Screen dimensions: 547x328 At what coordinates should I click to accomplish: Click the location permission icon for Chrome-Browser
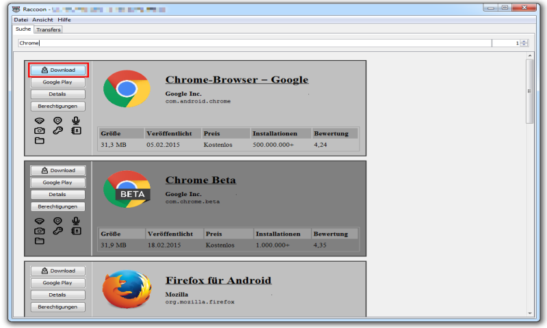point(57,120)
